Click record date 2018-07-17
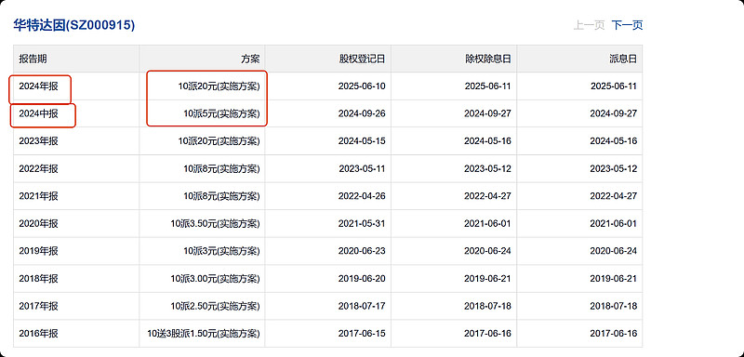 point(362,306)
